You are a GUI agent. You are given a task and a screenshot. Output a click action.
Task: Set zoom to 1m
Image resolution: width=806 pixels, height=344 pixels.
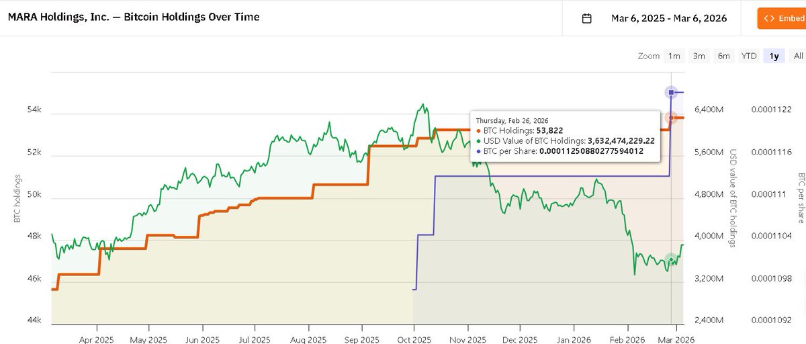point(674,56)
